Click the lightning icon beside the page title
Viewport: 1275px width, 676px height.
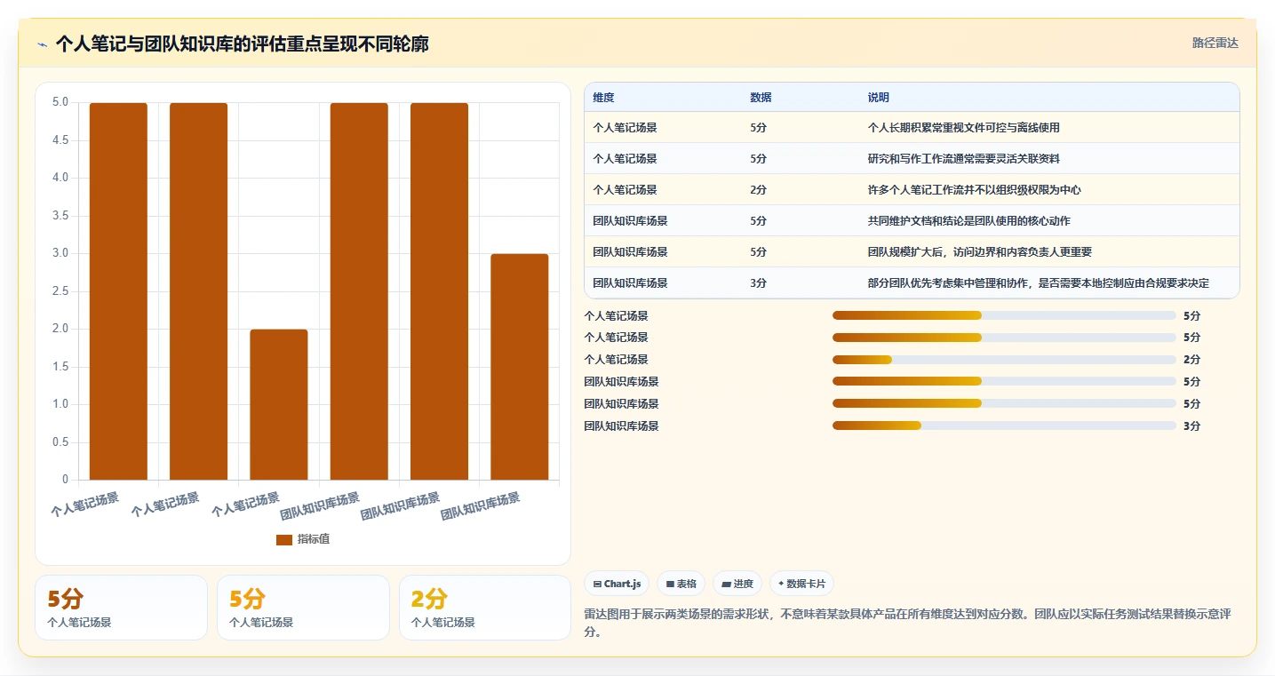[43, 44]
